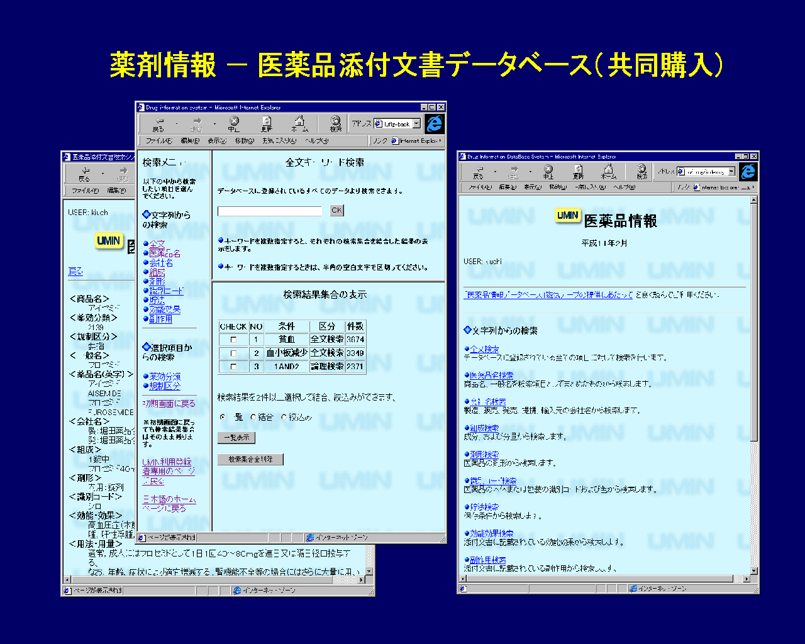The width and height of the screenshot is (805, 644).
Task: Open address bar dropdown in center browser window
Action: [416, 124]
